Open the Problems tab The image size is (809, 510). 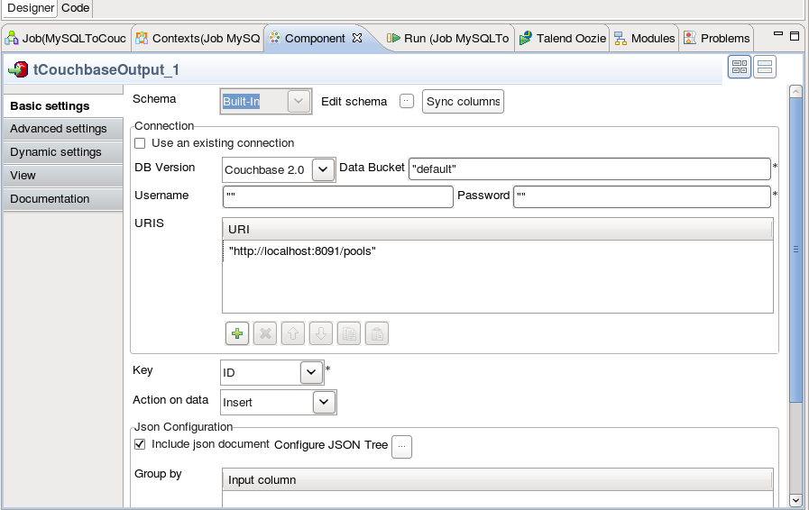click(x=717, y=39)
